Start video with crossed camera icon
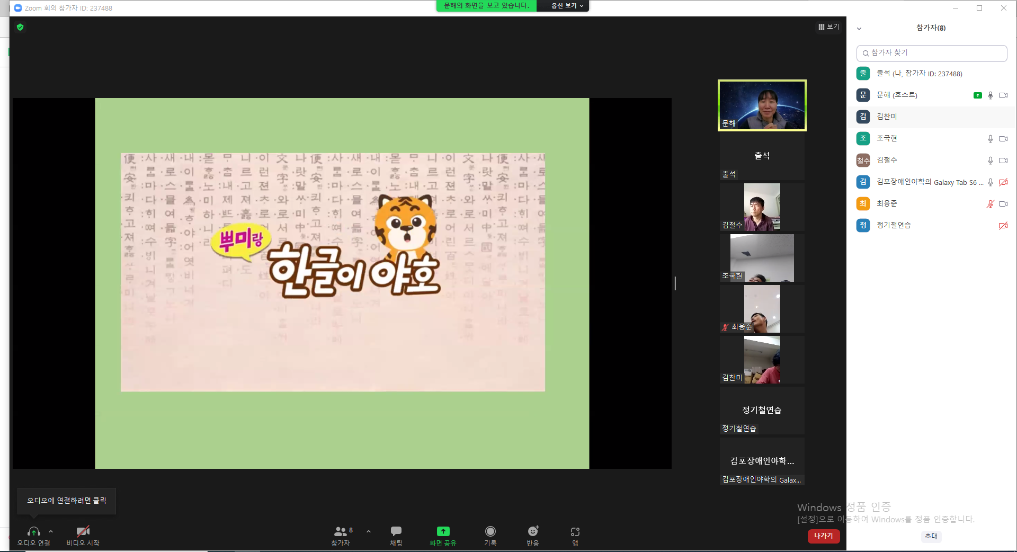 83,531
